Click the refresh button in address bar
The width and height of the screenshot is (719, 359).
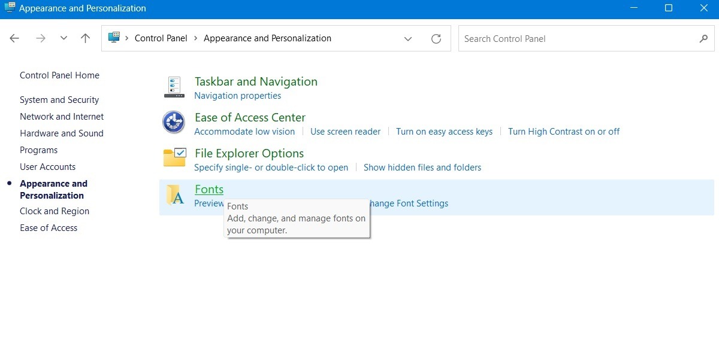437,38
